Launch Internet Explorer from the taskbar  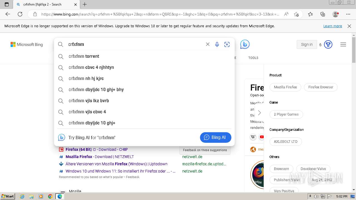pos(22,196)
